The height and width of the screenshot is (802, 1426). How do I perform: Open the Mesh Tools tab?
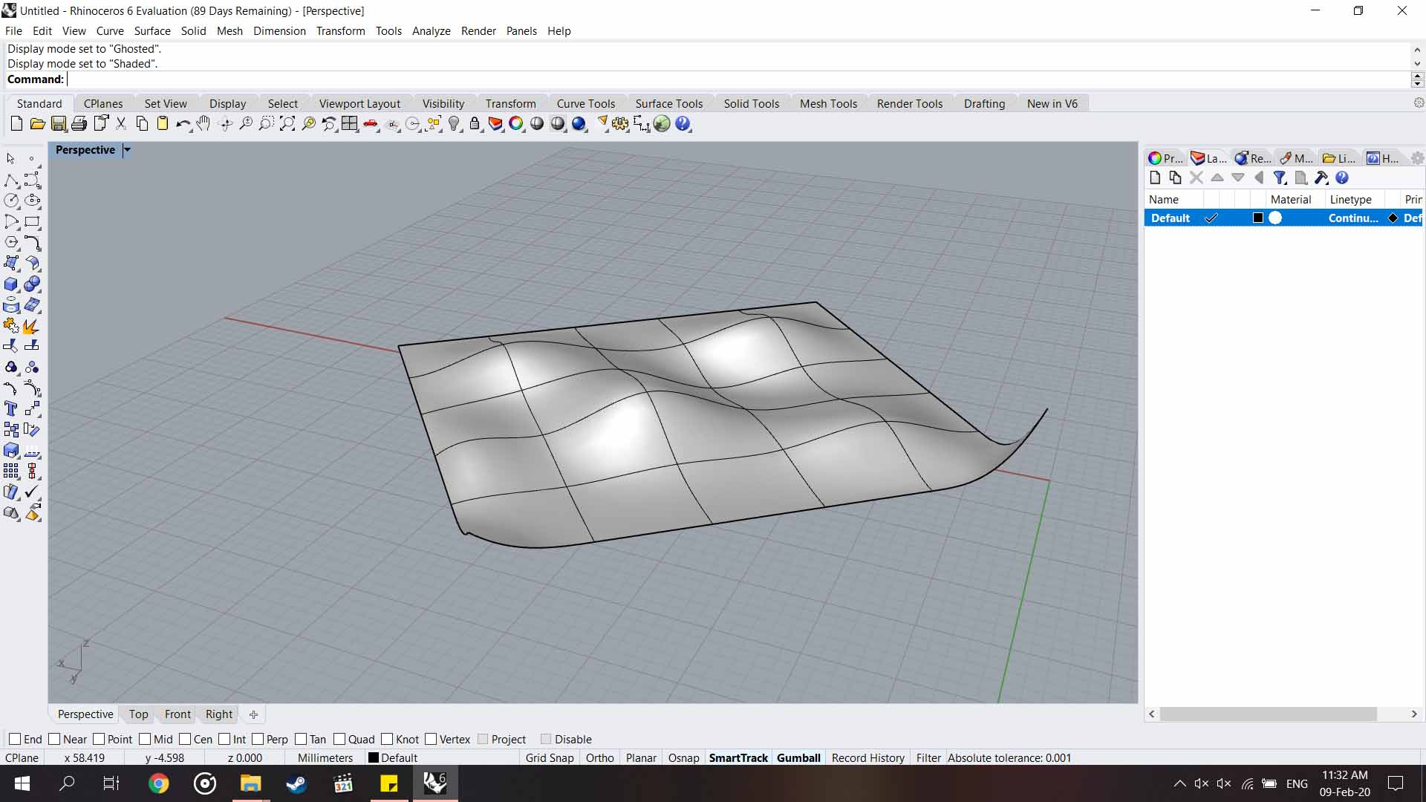(x=829, y=104)
